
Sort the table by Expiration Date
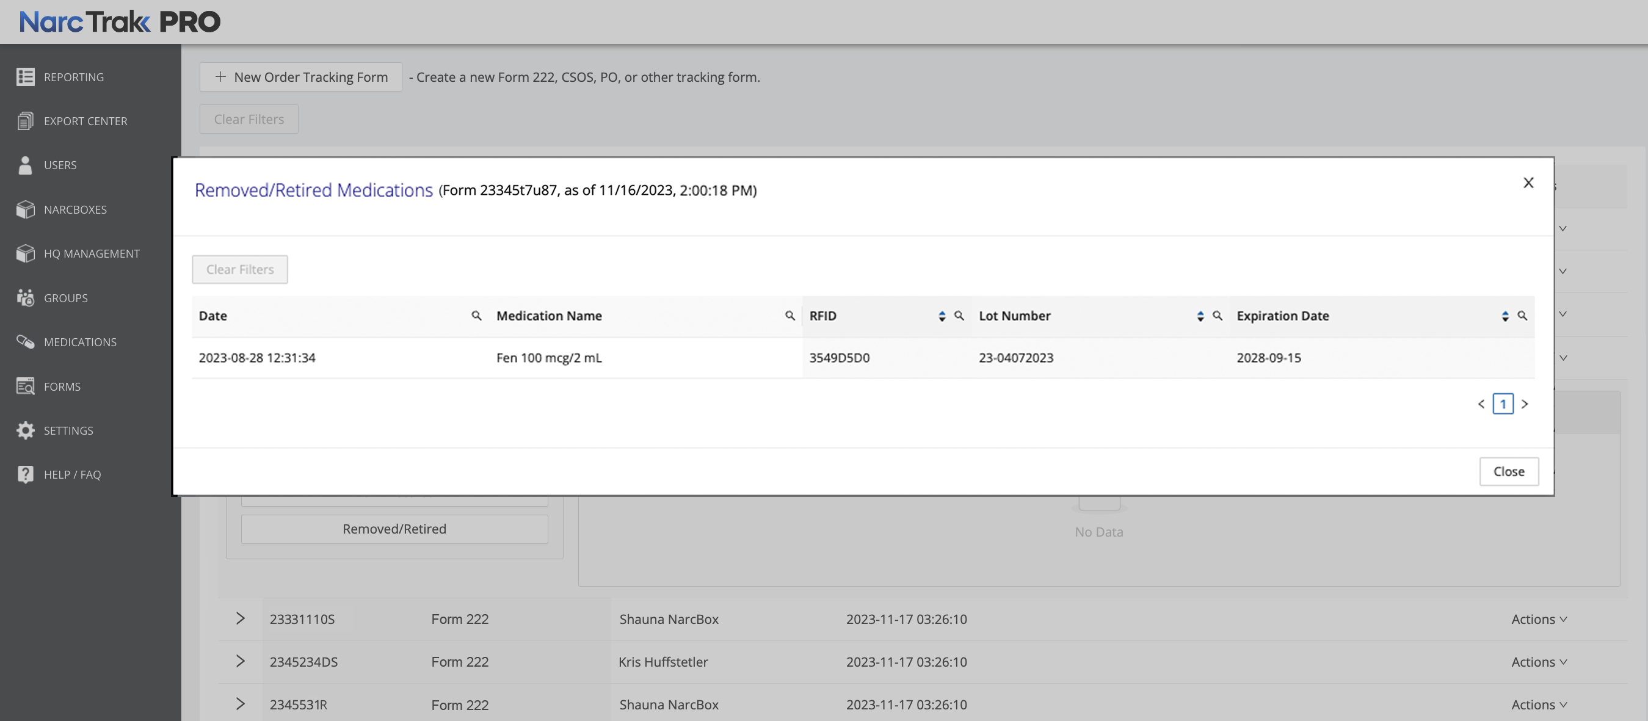(x=1505, y=316)
